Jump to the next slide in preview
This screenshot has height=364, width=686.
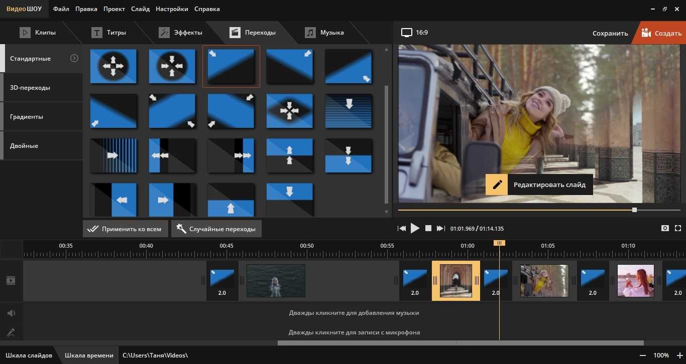(x=440, y=229)
